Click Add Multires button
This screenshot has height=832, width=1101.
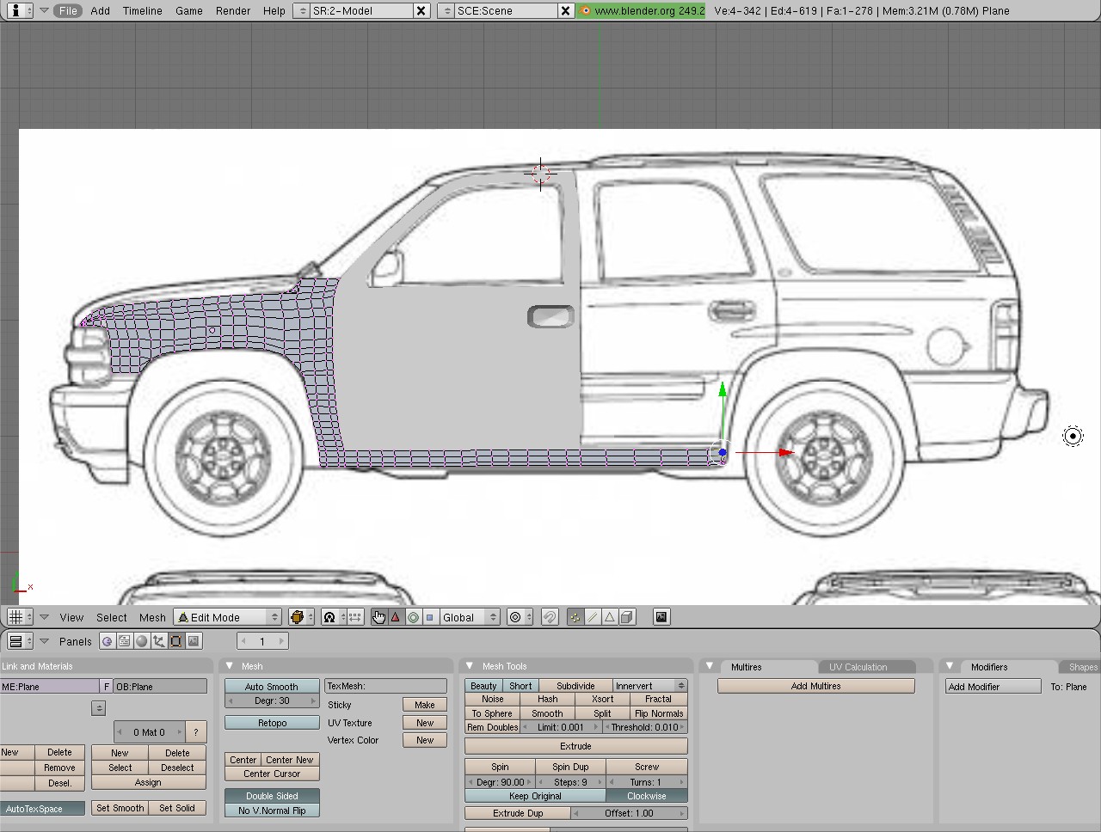tap(816, 686)
